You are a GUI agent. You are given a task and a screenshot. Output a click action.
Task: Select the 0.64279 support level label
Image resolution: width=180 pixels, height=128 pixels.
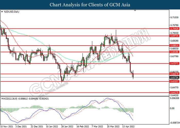coord(174,92)
